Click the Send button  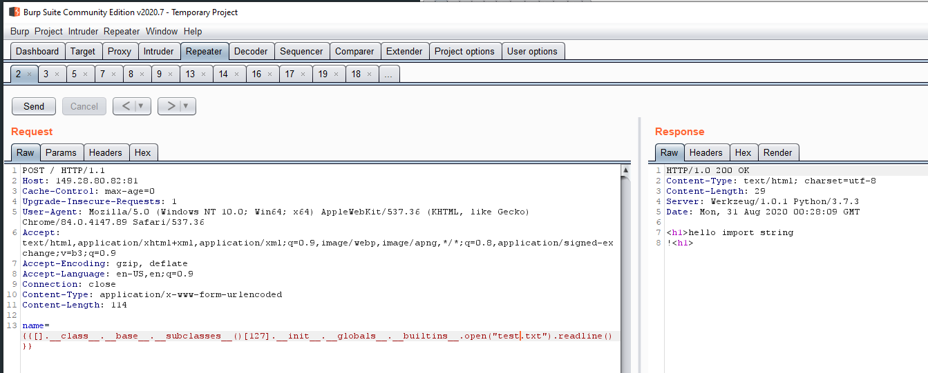coord(34,106)
